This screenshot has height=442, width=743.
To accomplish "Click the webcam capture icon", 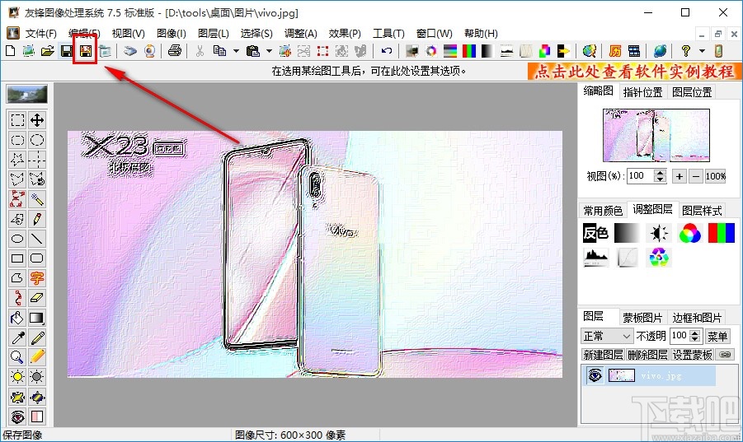I will (150, 51).
